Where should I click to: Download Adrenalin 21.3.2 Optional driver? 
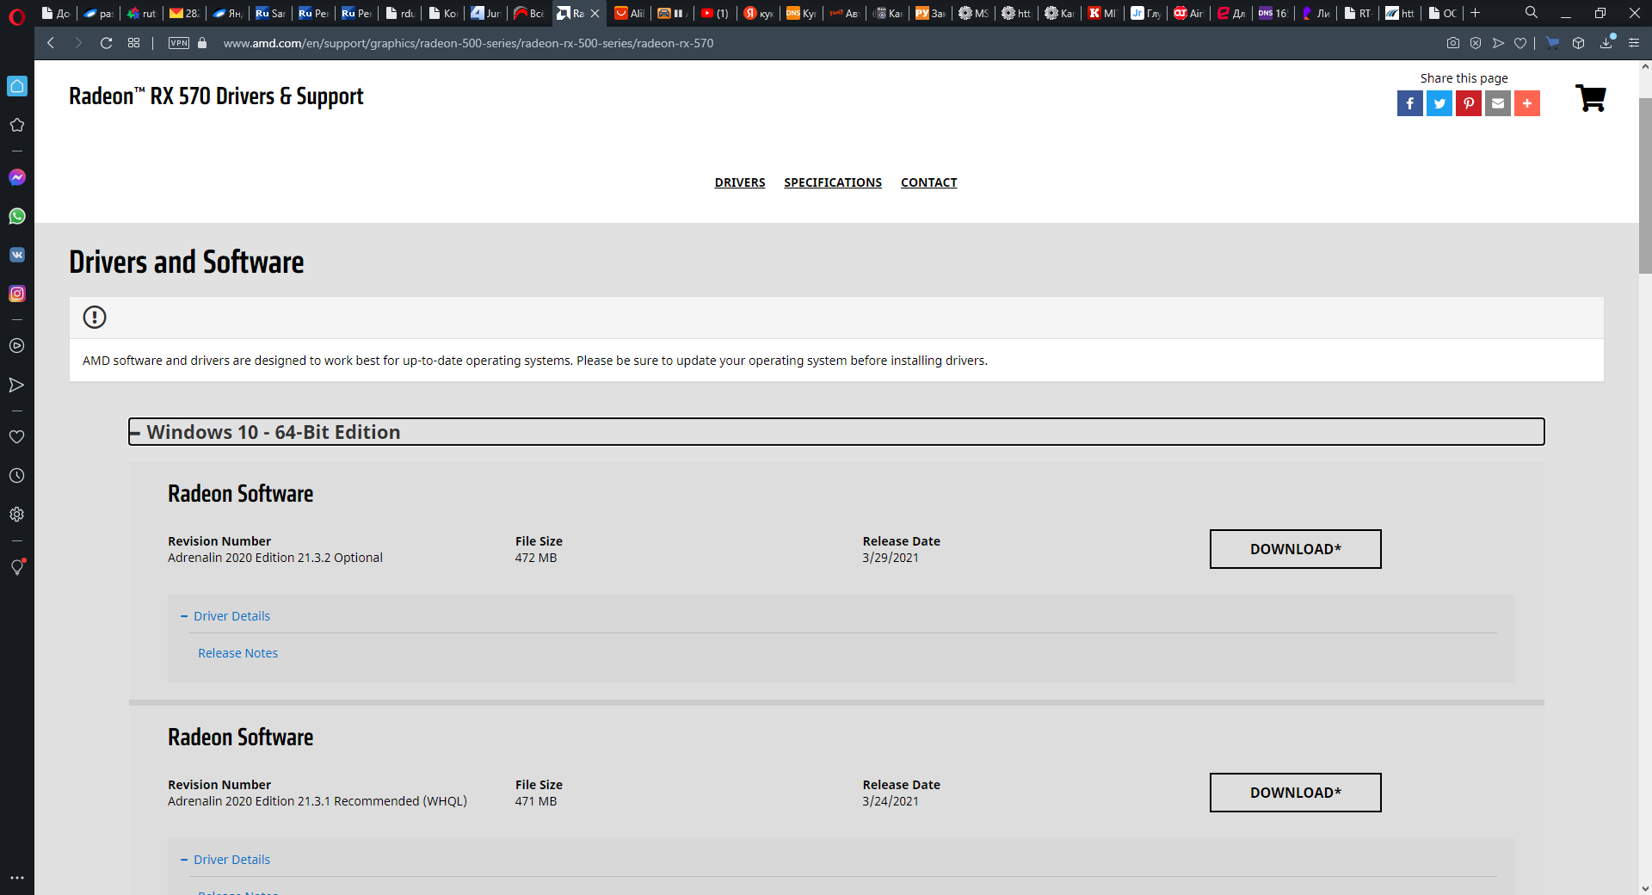[x=1296, y=549]
